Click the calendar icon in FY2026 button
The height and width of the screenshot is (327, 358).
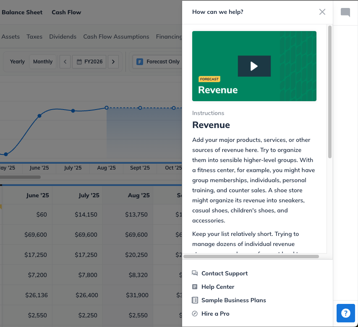79,62
